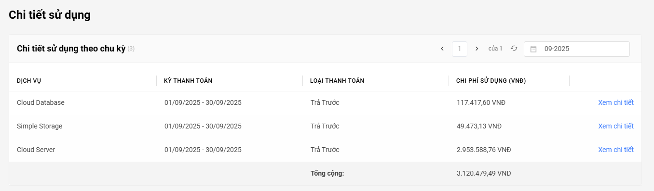Open calendar icon in date picker
This screenshot has height=191, width=654.
pos(533,49)
